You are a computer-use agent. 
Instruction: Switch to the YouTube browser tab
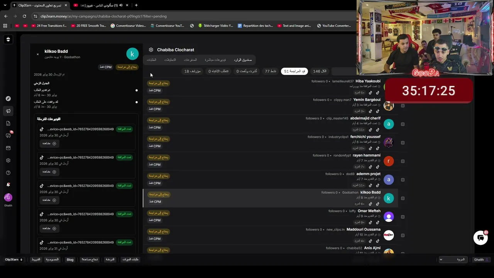(101, 5)
